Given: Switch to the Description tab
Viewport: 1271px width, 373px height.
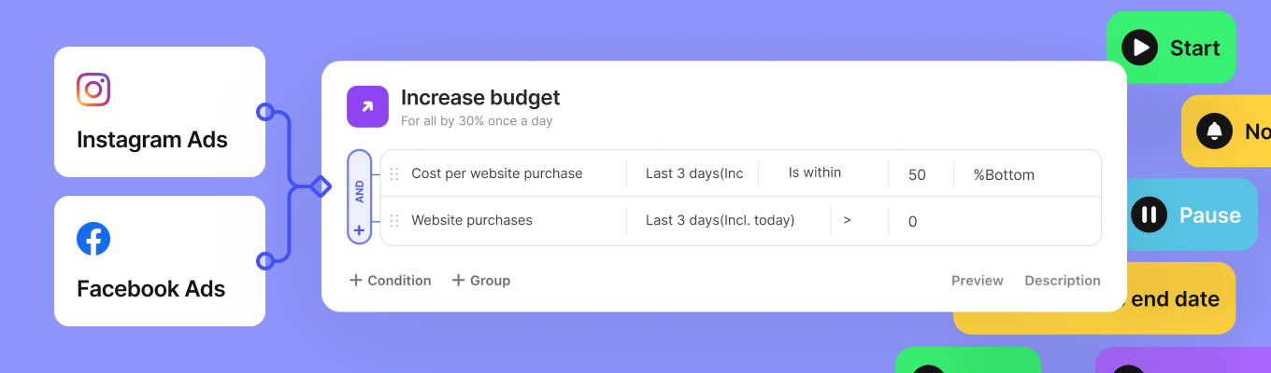Looking at the screenshot, I should point(1062,281).
